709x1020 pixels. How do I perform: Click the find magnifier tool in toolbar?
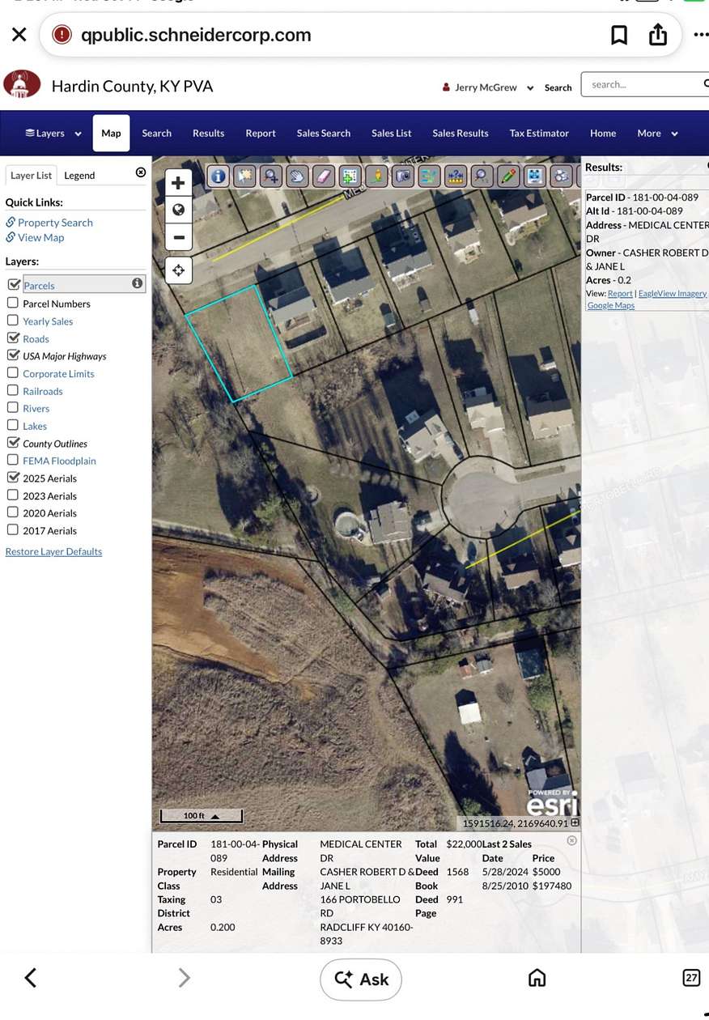[x=482, y=176]
